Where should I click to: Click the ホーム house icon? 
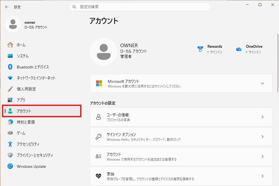[x=10, y=45]
